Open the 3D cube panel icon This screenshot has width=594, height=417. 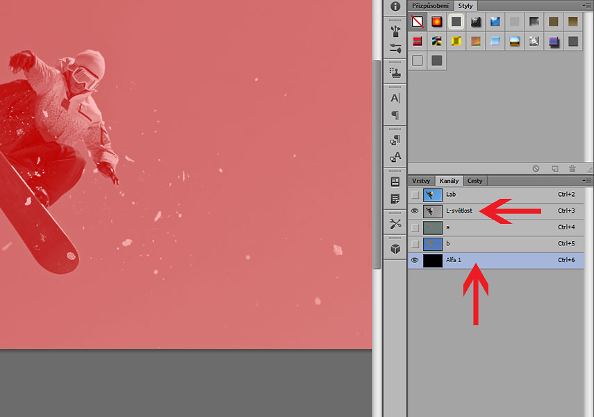coord(395,249)
